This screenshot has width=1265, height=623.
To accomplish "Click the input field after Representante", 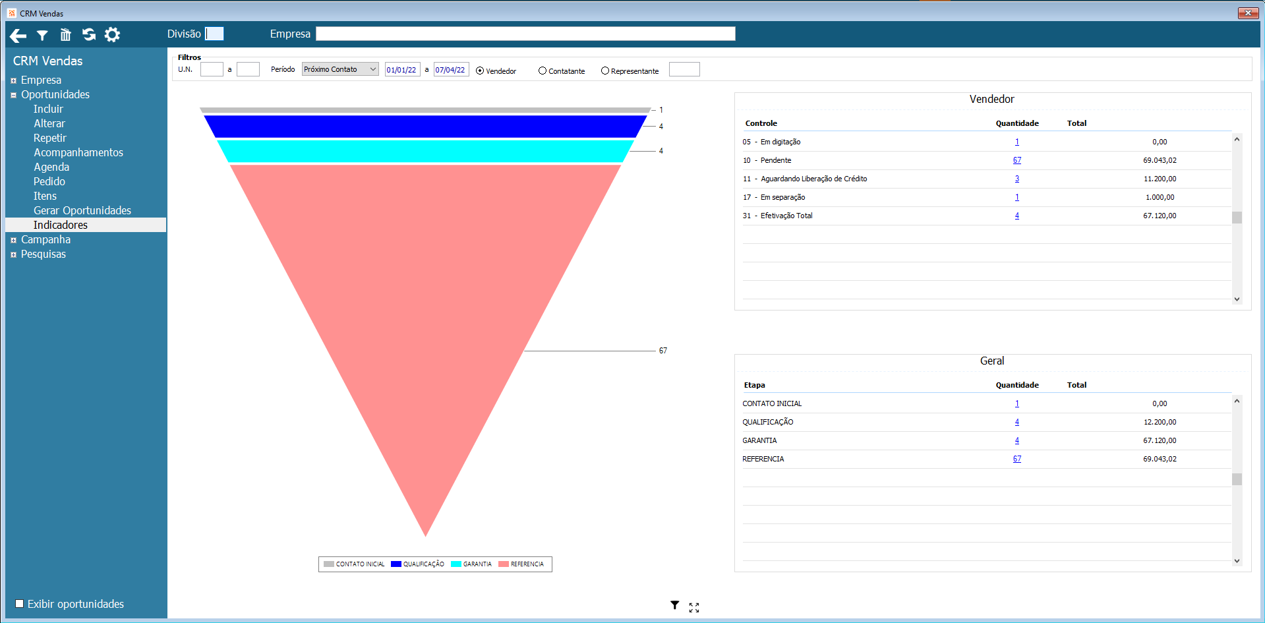I will pyautogui.click(x=684, y=69).
